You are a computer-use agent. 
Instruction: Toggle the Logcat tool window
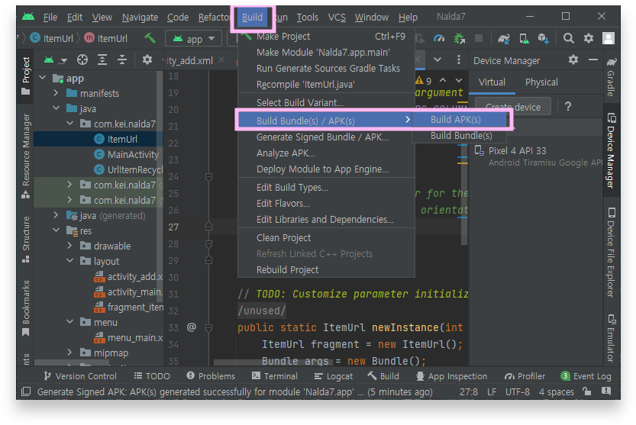[x=334, y=376]
